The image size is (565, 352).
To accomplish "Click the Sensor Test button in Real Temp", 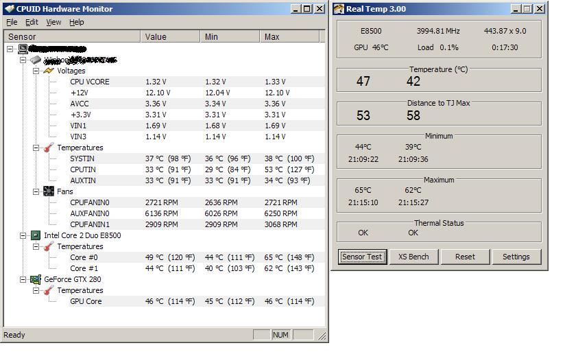I will 362,257.
